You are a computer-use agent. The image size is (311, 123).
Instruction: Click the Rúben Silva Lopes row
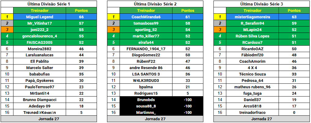(x=261, y=36)
